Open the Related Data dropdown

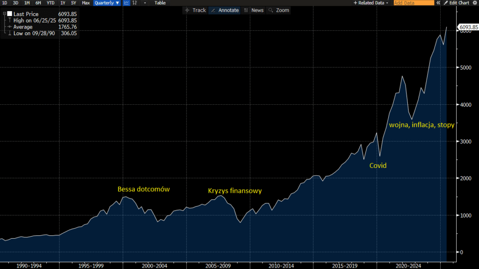(372, 3)
